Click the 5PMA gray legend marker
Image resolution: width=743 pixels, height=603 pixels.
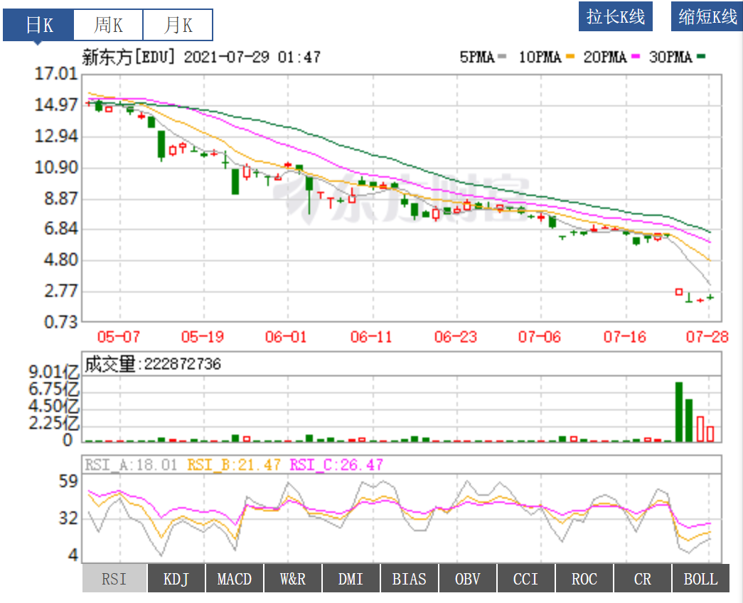click(x=502, y=57)
